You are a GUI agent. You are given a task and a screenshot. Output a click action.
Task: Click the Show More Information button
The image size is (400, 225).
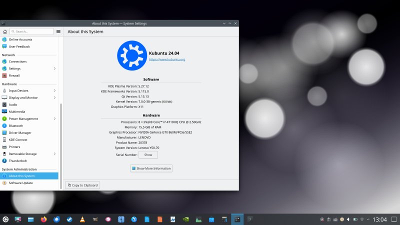point(151,168)
